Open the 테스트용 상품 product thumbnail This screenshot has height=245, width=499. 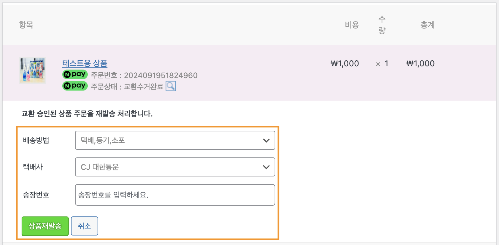pos(32,70)
